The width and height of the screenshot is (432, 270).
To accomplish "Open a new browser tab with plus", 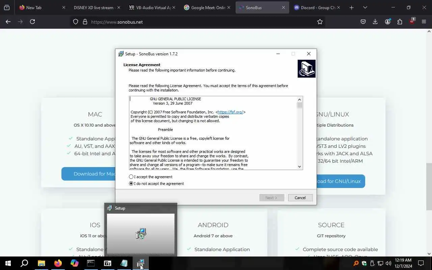I will [352, 7].
